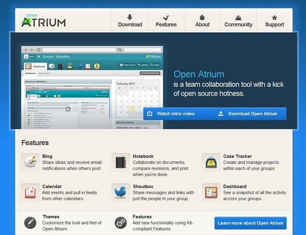Screen dimensions: 306x235
Task: Click the Open Atrium logo
Action: tap(44, 20)
